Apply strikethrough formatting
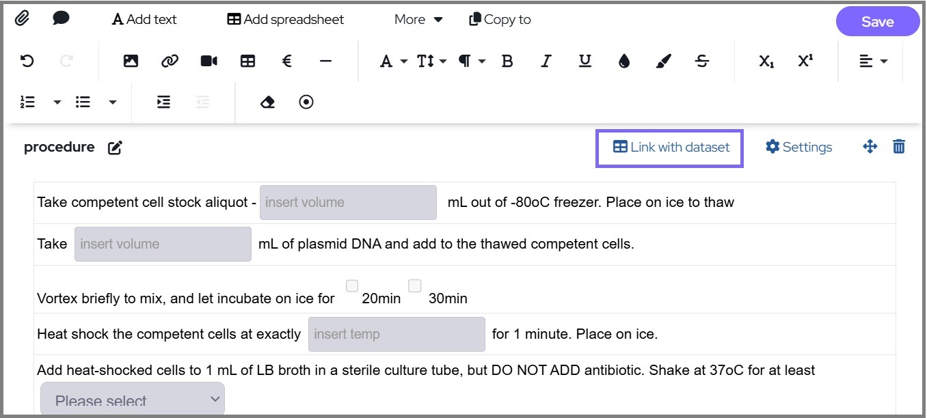 pos(701,61)
